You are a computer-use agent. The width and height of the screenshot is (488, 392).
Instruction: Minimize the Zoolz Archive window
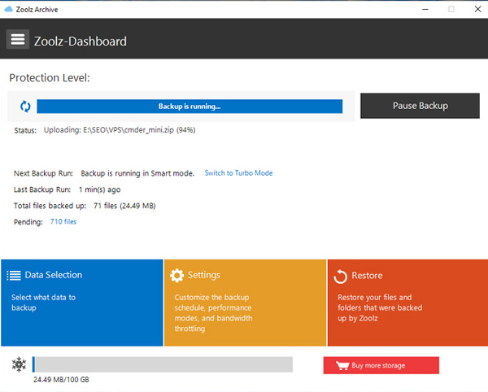[x=425, y=8]
